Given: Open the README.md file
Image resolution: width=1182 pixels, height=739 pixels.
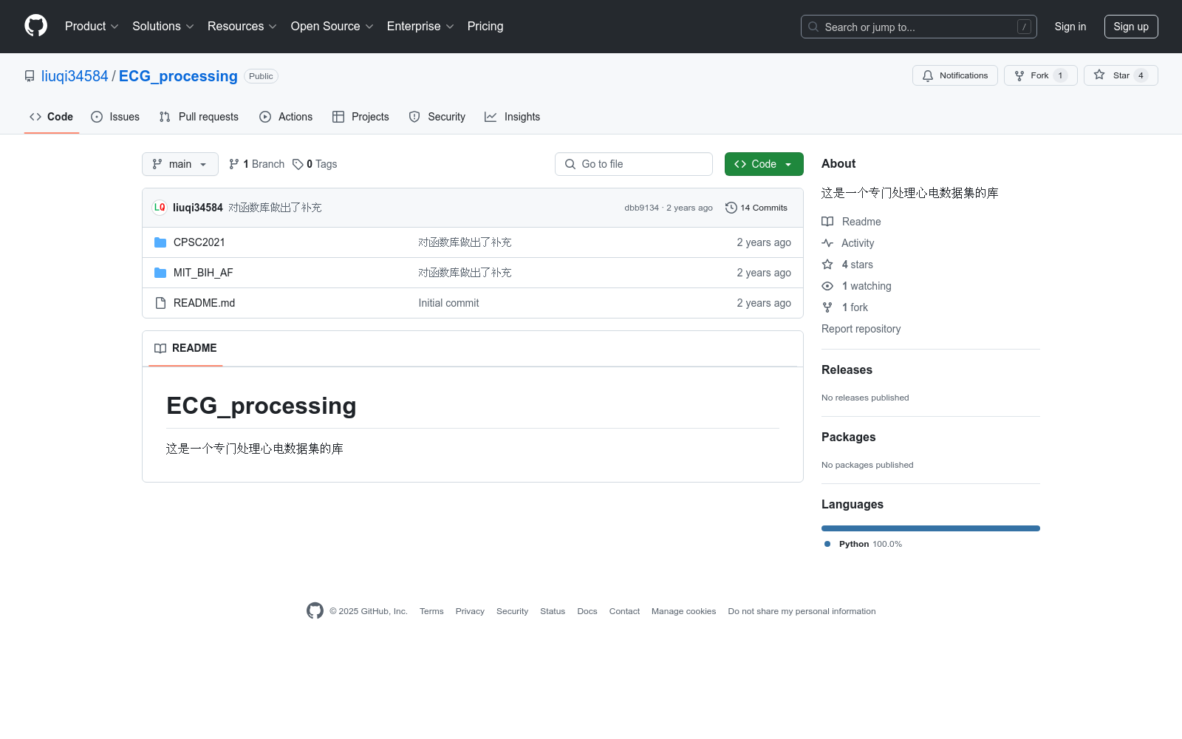Looking at the screenshot, I should pos(204,303).
